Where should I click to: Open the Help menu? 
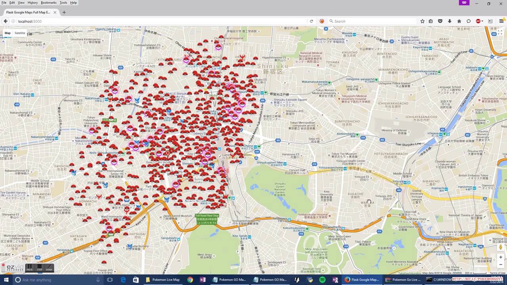pos(73,3)
